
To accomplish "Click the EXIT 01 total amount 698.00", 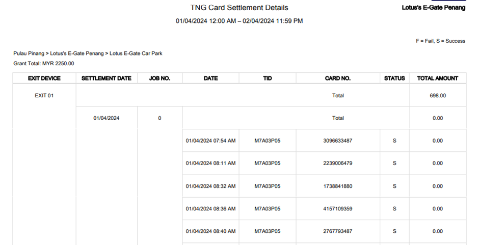I will (x=438, y=95).
